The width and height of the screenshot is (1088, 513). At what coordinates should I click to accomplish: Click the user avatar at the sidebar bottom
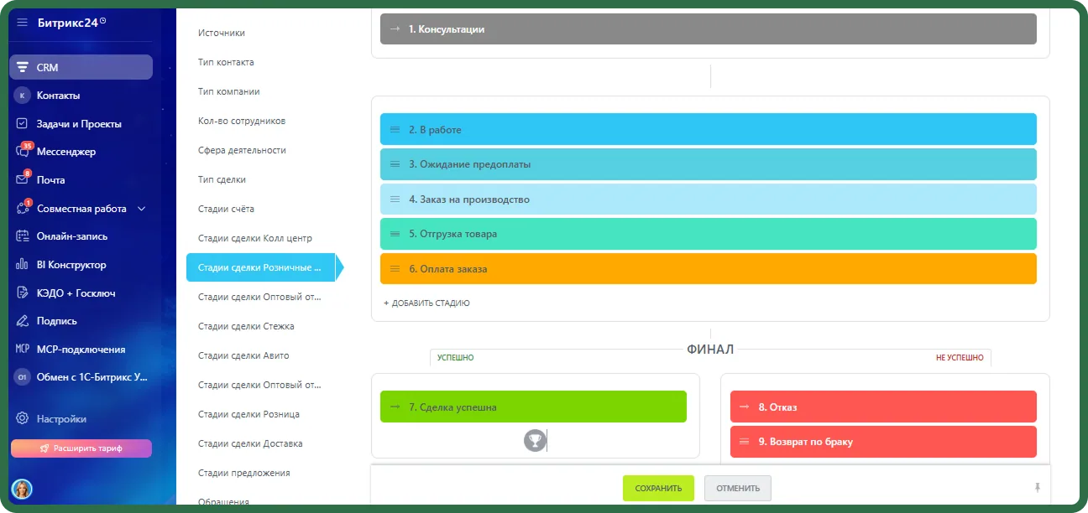22,489
